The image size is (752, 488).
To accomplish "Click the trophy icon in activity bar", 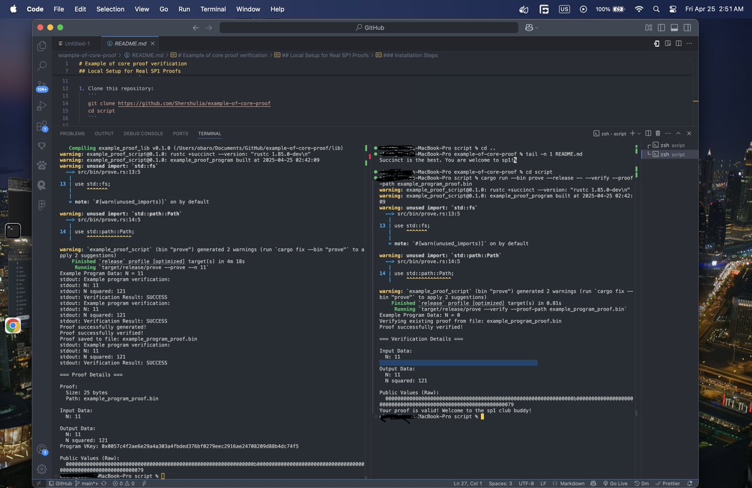I will tap(42, 145).
